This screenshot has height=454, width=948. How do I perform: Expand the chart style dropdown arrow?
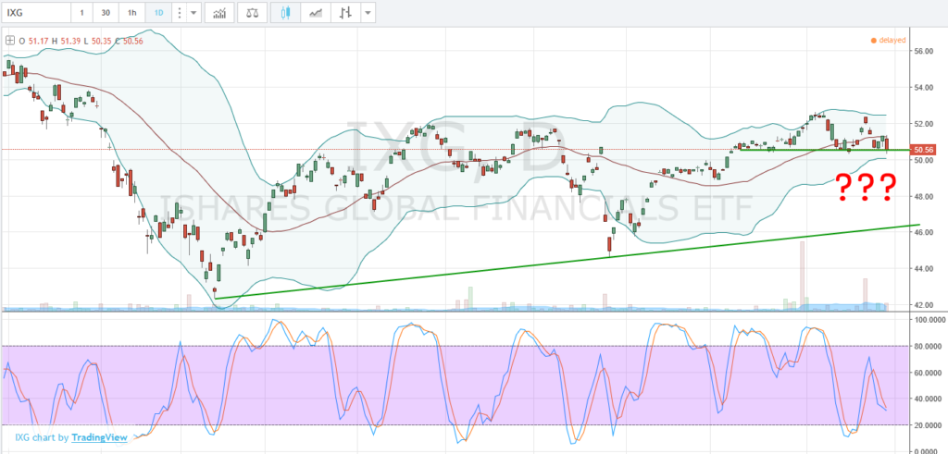[x=369, y=14]
